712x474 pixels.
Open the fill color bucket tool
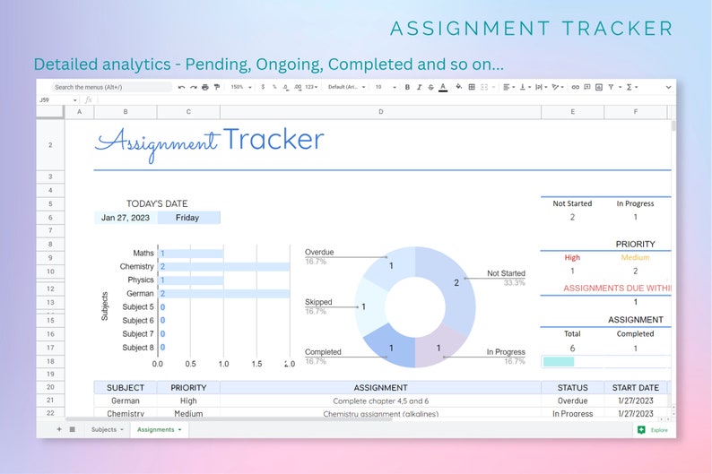pos(459,87)
